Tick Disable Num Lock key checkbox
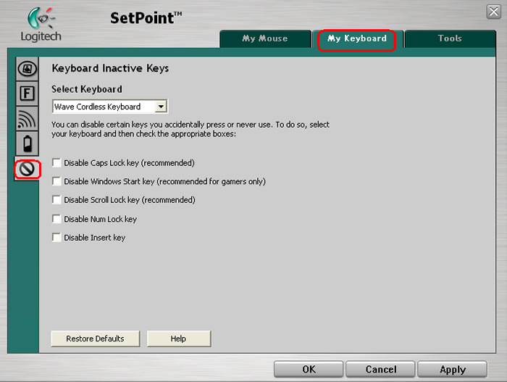This screenshot has height=382, width=507. tap(56, 219)
